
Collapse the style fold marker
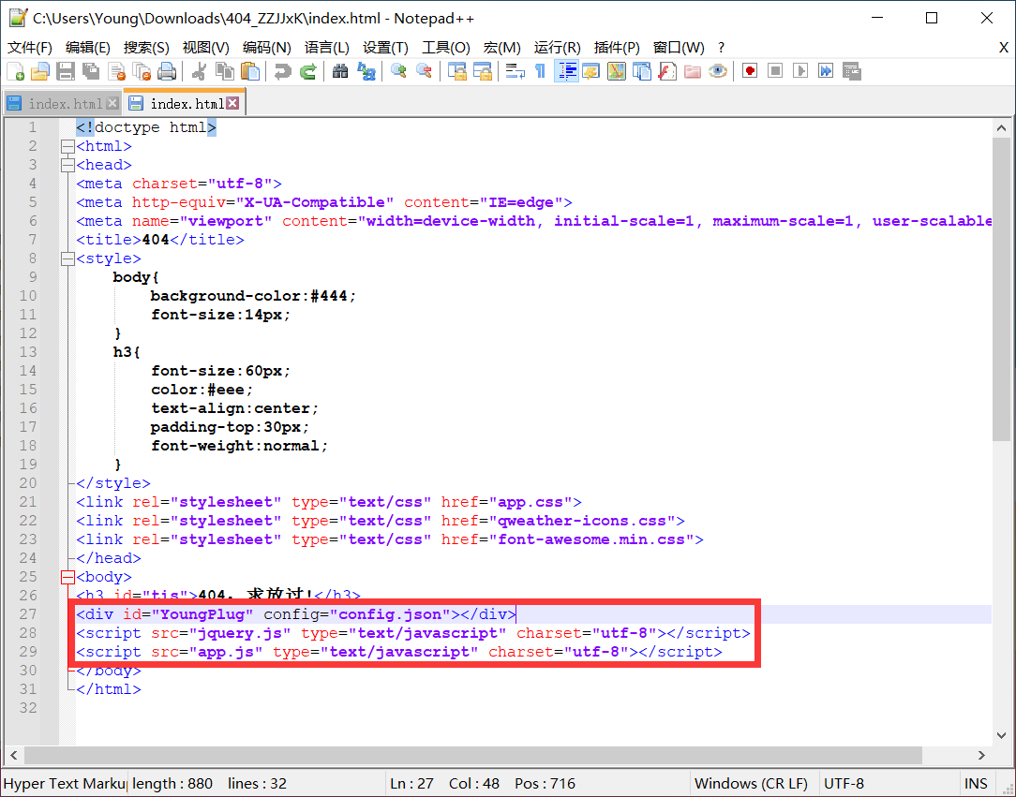point(67,259)
